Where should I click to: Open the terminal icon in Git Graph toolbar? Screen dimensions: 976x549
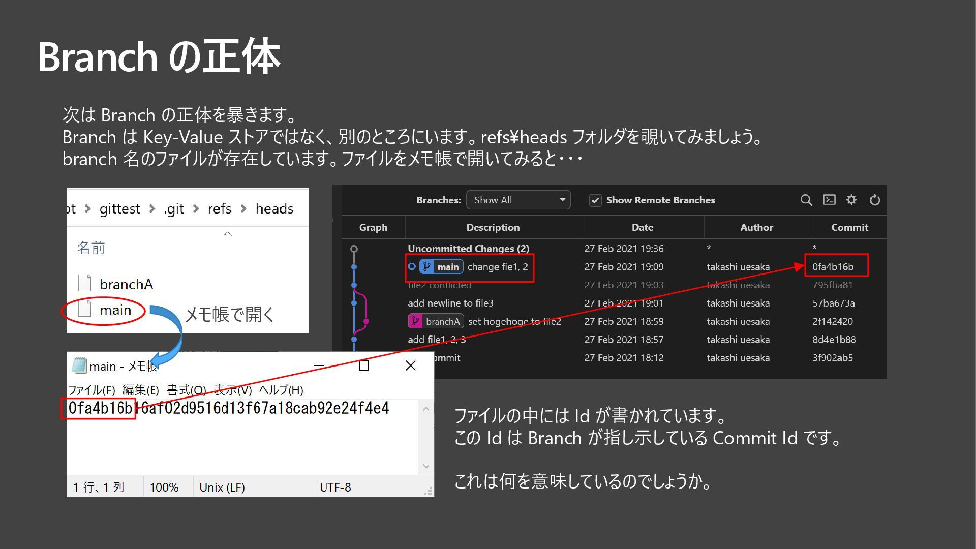point(829,200)
